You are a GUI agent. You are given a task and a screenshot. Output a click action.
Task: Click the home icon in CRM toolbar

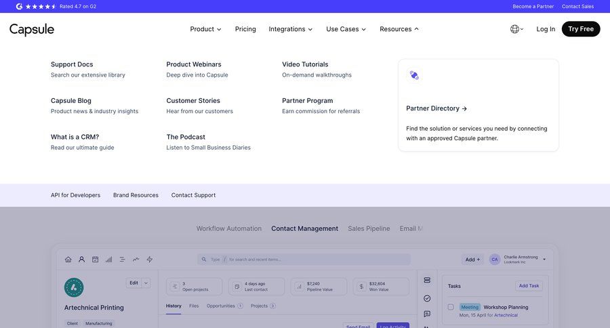(x=68, y=260)
